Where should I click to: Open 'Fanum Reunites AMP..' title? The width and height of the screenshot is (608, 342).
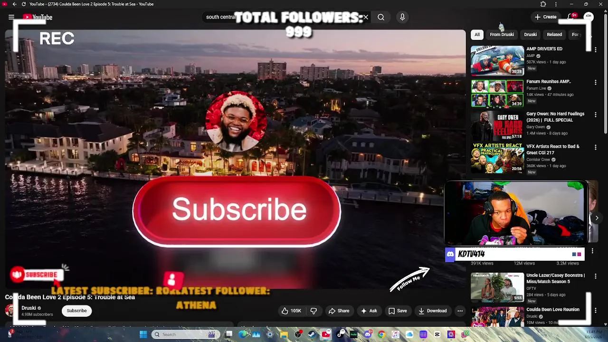click(549, 82)
